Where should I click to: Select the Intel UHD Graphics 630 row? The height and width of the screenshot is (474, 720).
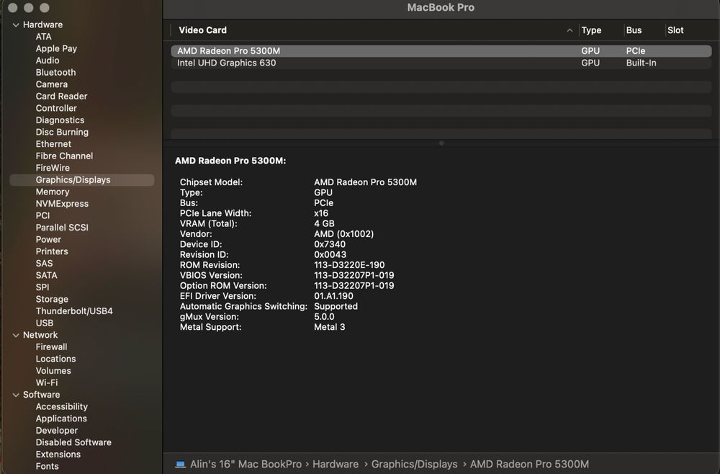point(441,63)
